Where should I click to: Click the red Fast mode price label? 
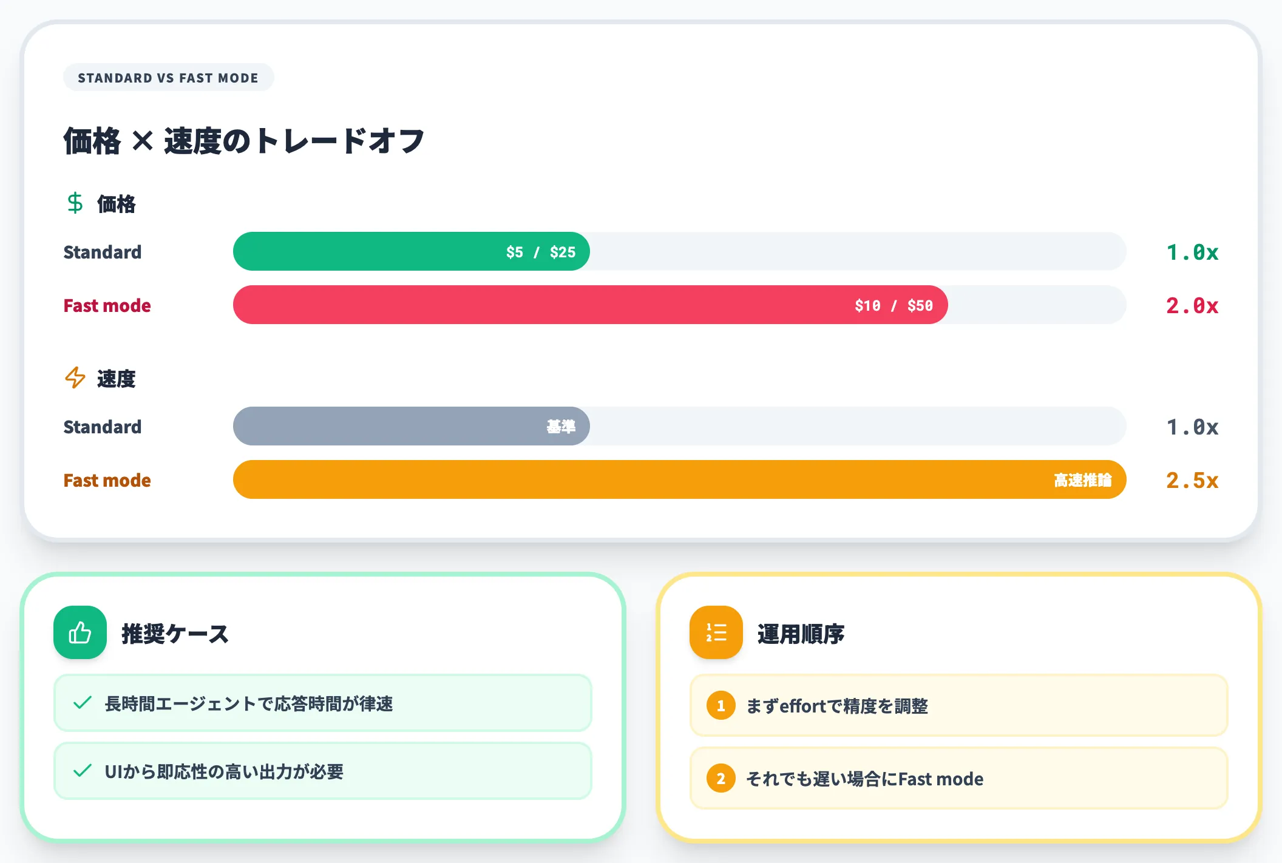click(107, 305)
